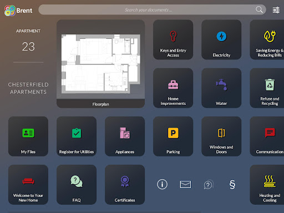Click the information circle icon
The image size is (284, 213).
162,184
